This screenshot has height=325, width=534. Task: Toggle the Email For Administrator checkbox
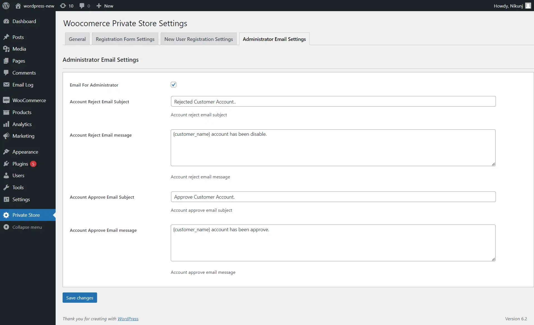point(173,85)
